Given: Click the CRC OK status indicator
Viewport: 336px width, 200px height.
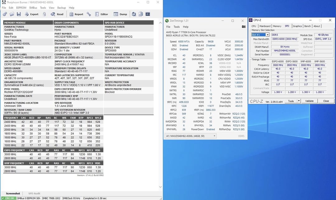Looking at the screenshot, I should click(x=9, y=198).
